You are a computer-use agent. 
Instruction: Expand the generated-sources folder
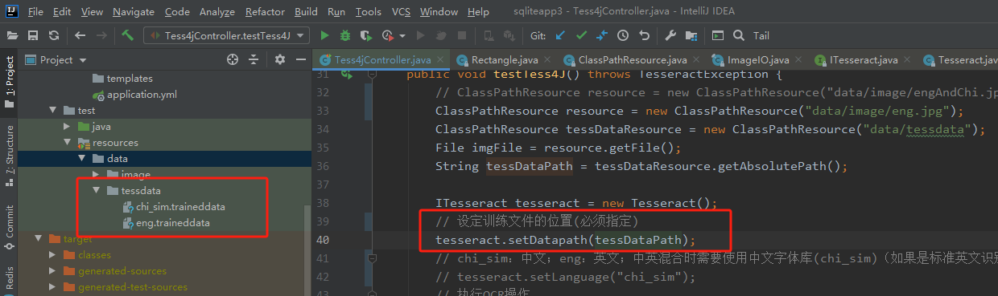click(x=53, y=271)
